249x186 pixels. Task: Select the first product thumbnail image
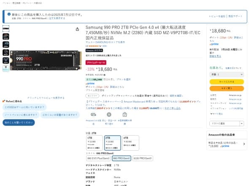coord(6,29)
